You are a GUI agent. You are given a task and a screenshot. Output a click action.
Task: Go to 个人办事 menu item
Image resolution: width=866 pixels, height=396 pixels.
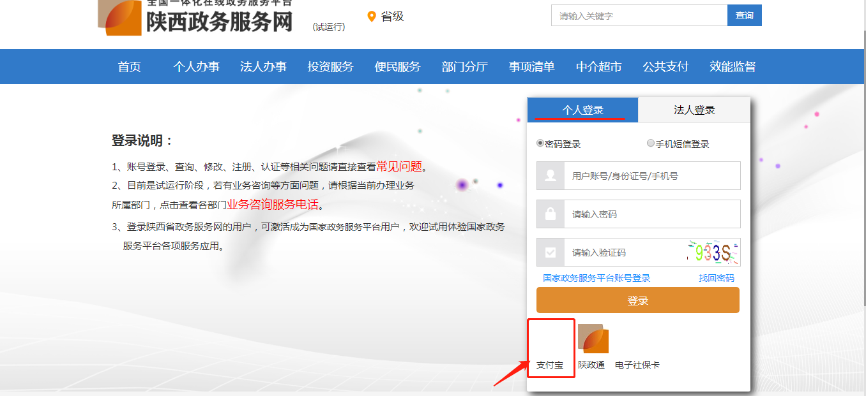(197, 67)
